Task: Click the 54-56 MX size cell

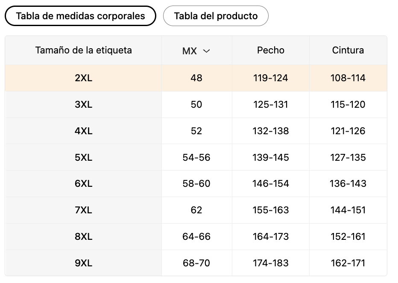Action: tap(196, 157)
